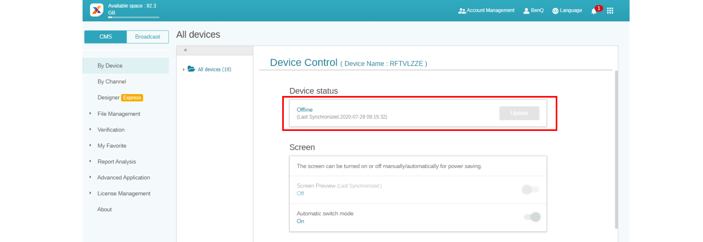
Task: Open the notification bell icon
Action: click(593, 11)
